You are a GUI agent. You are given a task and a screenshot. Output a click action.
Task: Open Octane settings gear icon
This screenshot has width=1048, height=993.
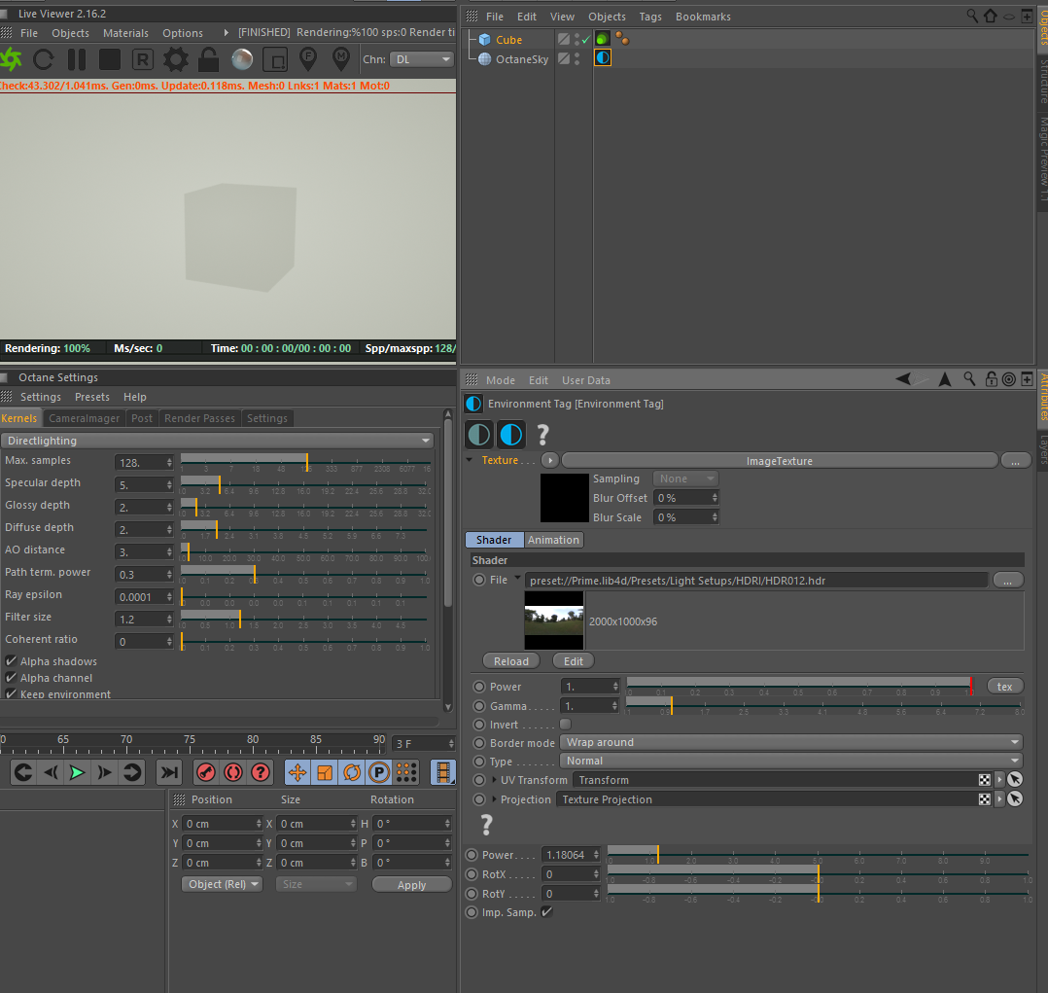coord(176,59)
